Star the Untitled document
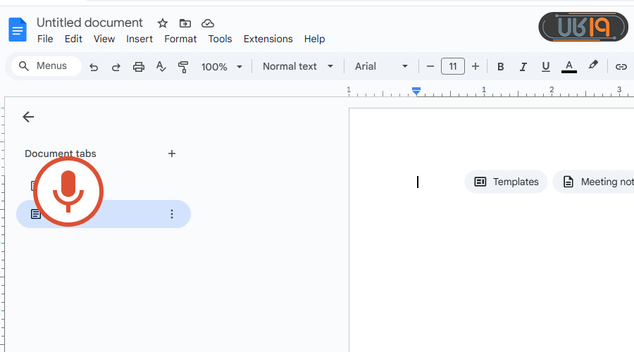Image resolution: width=634 pixels, height=352 pixels. coord(163,23)
